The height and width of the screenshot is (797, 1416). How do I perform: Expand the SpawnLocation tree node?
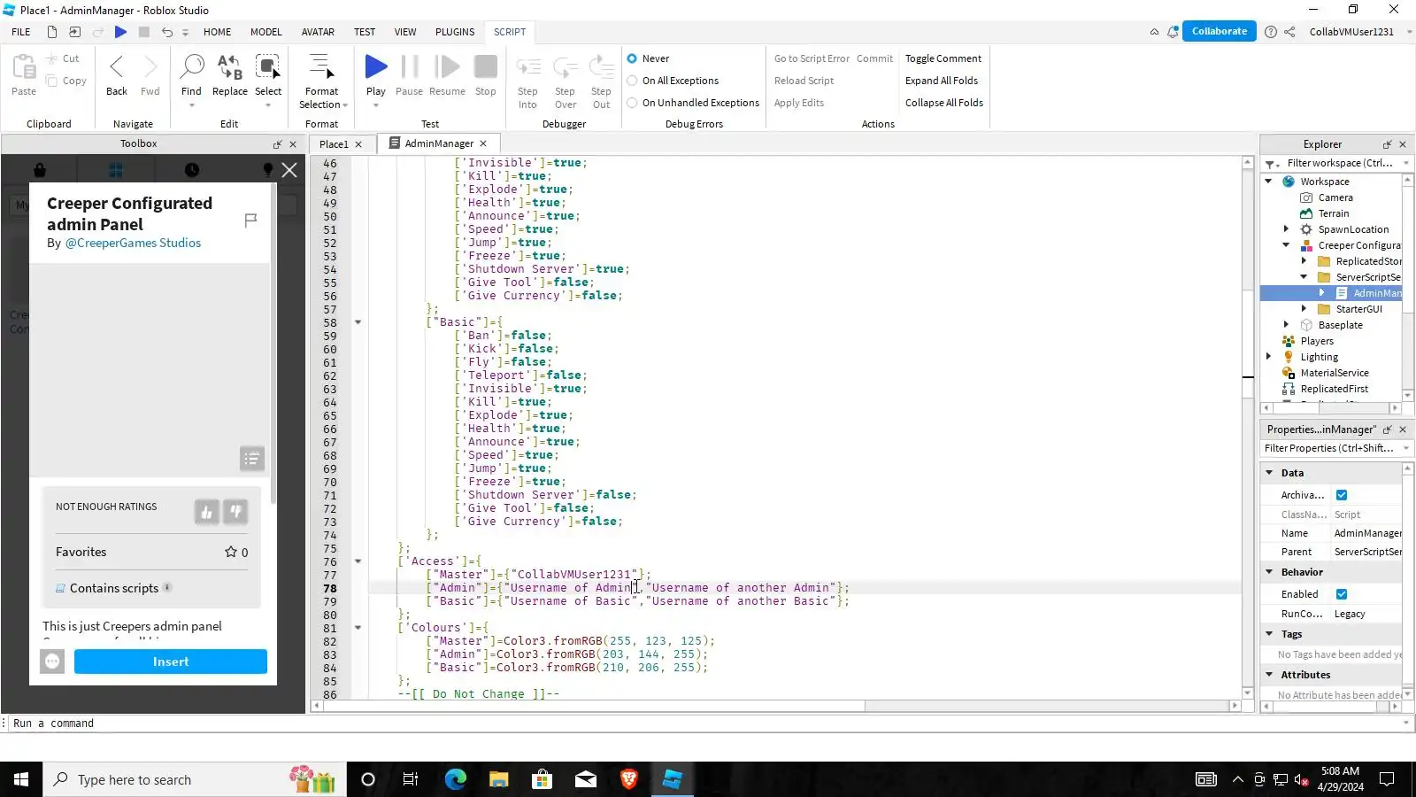click(1287, 229)
